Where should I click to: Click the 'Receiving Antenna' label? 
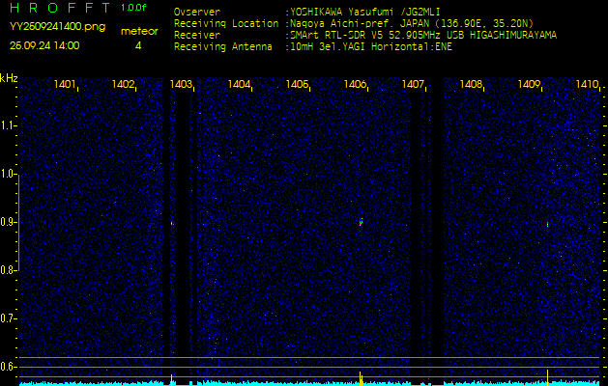[x=223, y=47]
